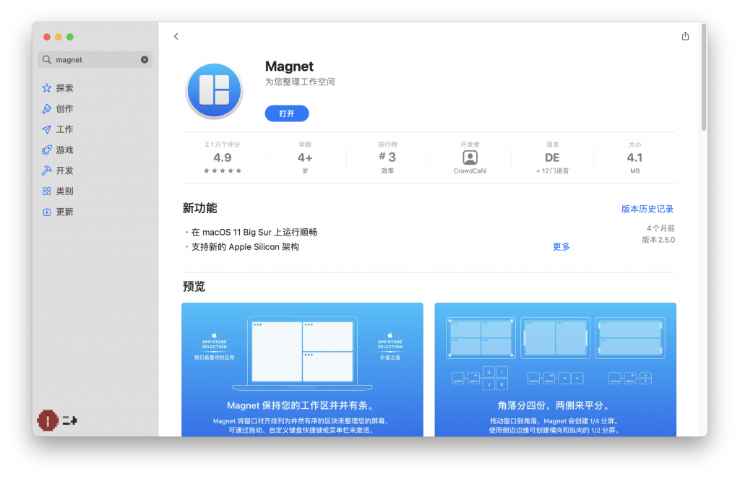Click the 开发 hammer icon
740x479 pixels.
coord(47,171)
